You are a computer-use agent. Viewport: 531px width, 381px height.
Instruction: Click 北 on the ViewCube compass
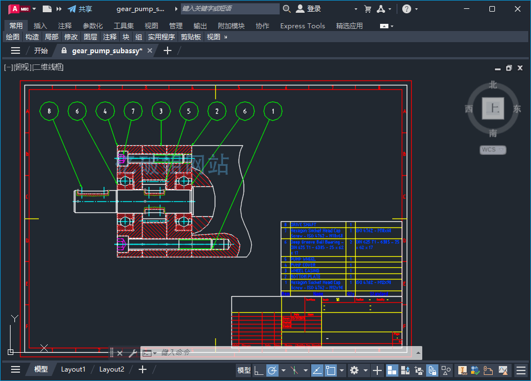click(x=493, y=85)
